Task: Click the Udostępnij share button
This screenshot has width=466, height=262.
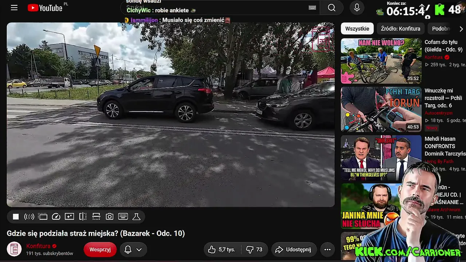Action: click(293, 250)
